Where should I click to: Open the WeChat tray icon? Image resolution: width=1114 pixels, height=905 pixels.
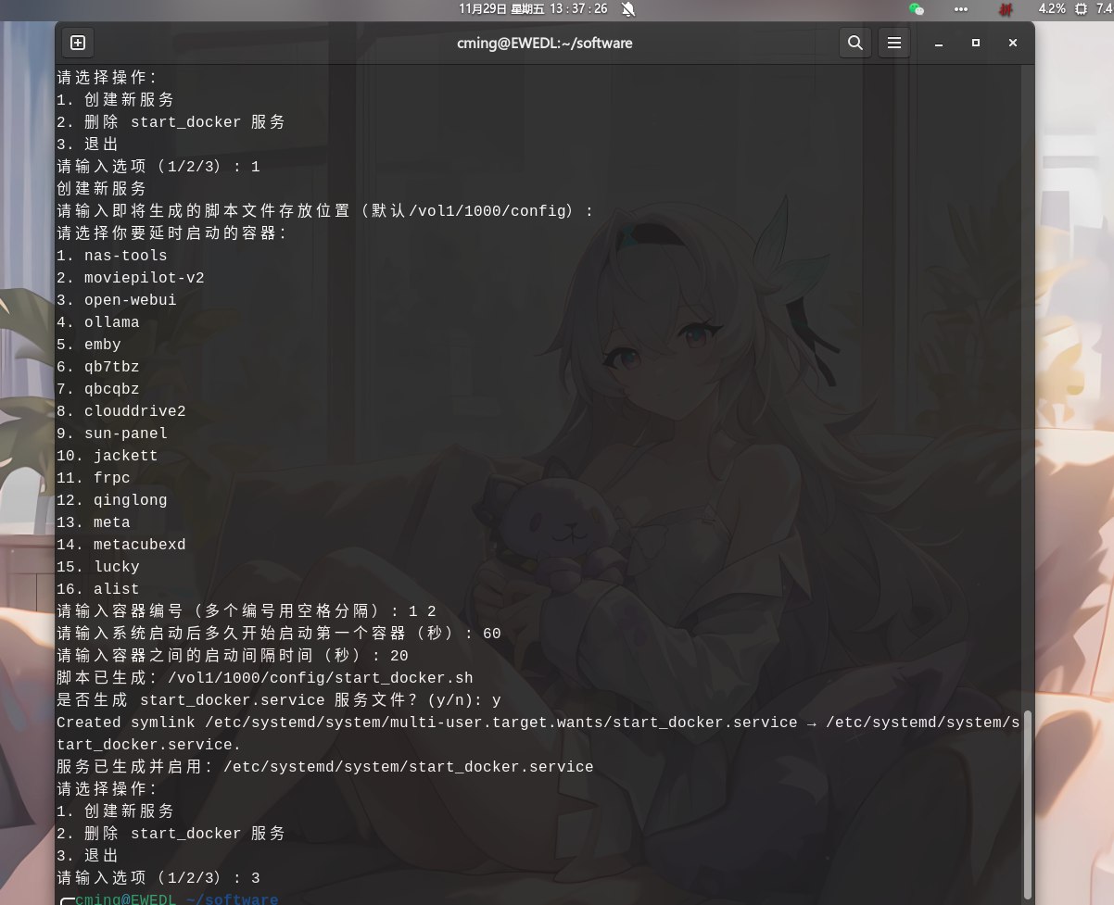(917, 8)
